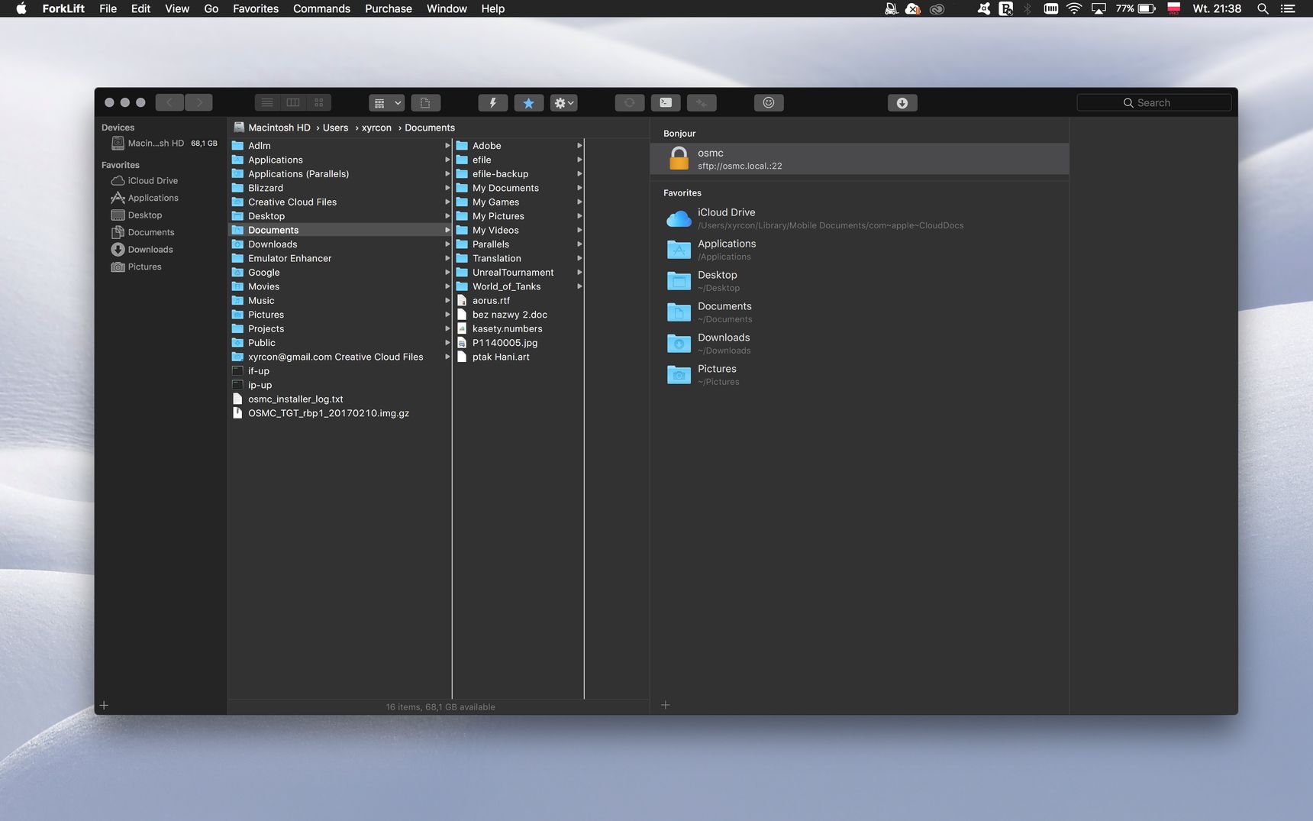Expand the World_of_Tanks folder arrow

pos(579,286)
